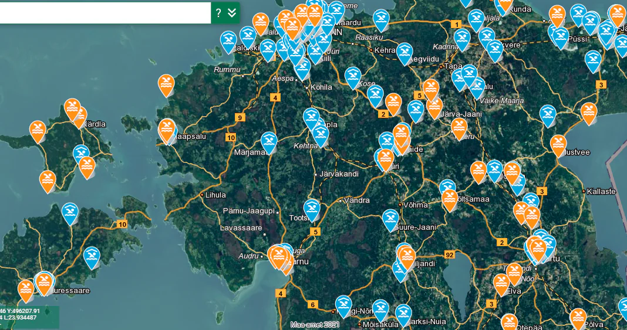Screen dimensions: 627x330
Task: Open the blue pool marker near Tootsi
Action: click(312, 209)
